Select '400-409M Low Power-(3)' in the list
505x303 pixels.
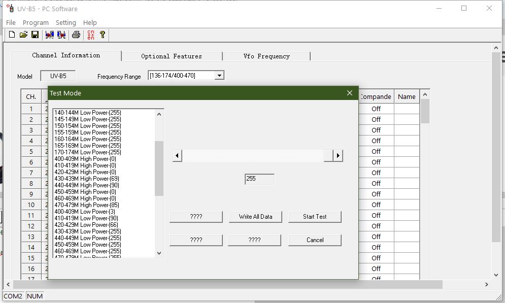[x=85, y=212]
